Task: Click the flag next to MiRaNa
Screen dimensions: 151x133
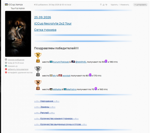Action: pyautogui.click(x=51, y=89)
